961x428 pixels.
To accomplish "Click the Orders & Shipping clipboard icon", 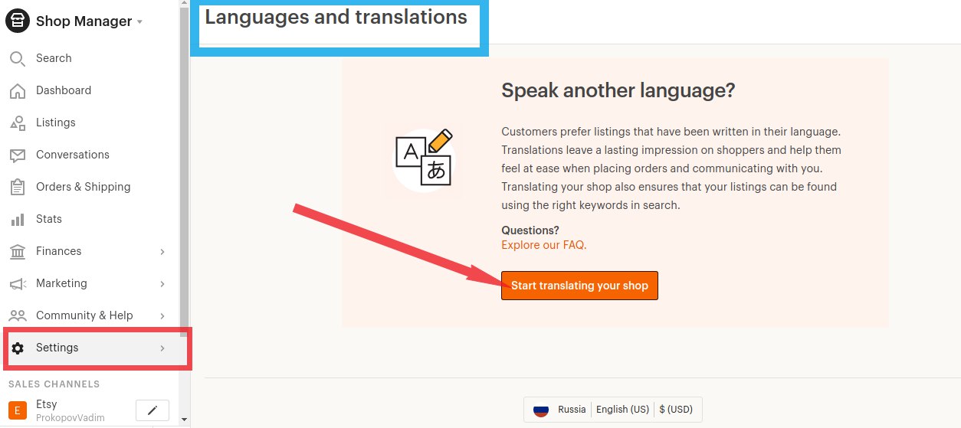I will pos(18,187).
